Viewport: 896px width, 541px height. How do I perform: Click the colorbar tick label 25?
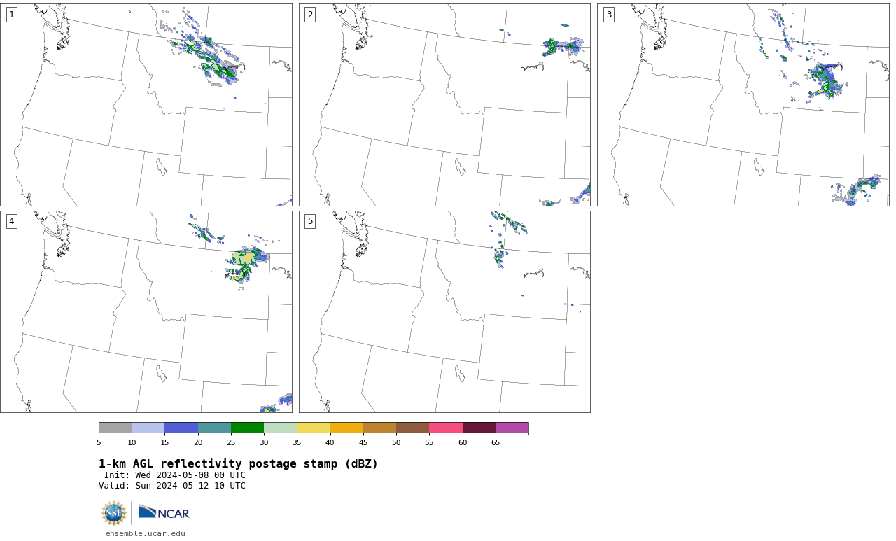(x=231, y=442)
